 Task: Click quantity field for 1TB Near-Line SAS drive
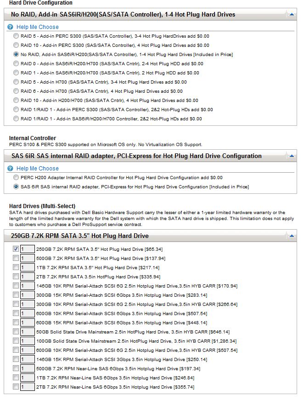(28, 378)
